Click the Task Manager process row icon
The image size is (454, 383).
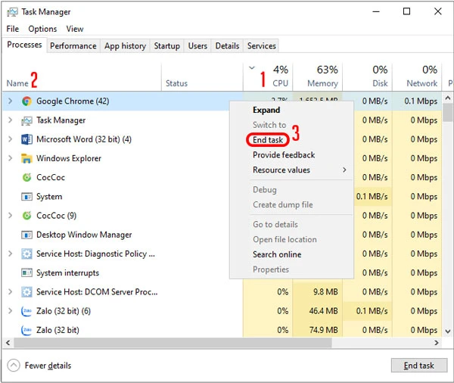[x=26, y=120]
